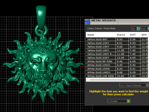Image resolution: width=149 pixels, height=112 pixels.
Task: Click the 5.36 DWT value
Action: (x=133, y=39)
